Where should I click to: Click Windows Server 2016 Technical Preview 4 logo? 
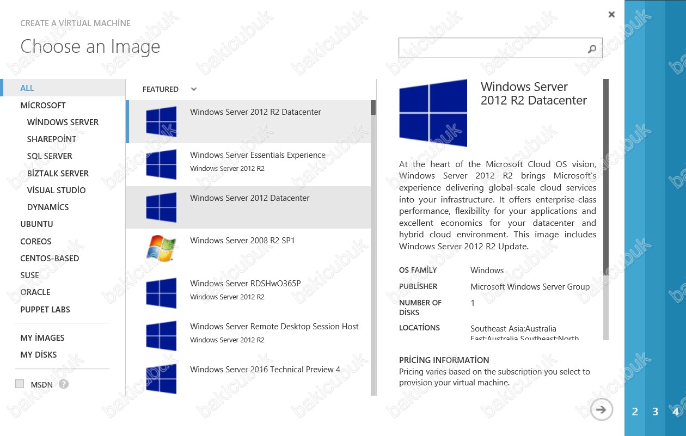click(161, 378)
